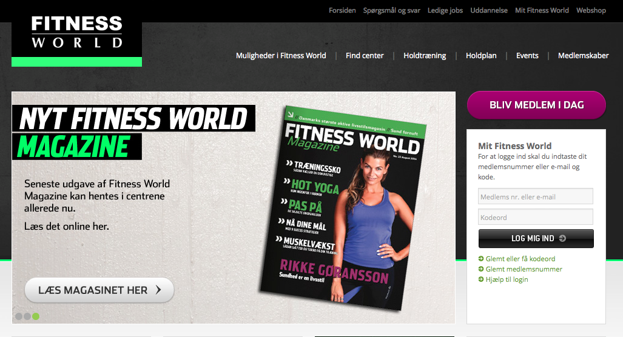The height and width of the screenshot is (337, 623).
Task: Click the Bliv medlem i dag button
Action: 536,105
